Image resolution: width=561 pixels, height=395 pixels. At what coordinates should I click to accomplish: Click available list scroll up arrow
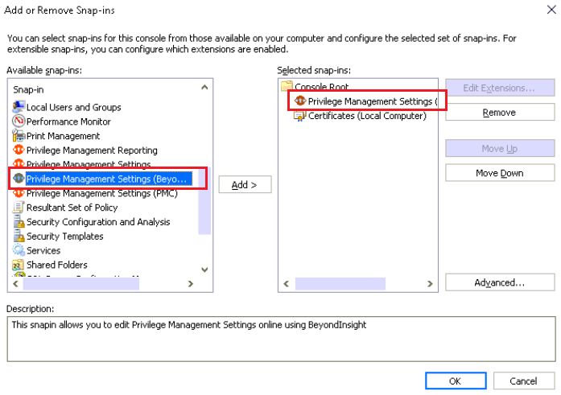[204, 87]
